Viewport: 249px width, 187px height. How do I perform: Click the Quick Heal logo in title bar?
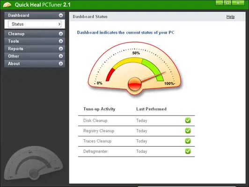(x=7, y=5)
